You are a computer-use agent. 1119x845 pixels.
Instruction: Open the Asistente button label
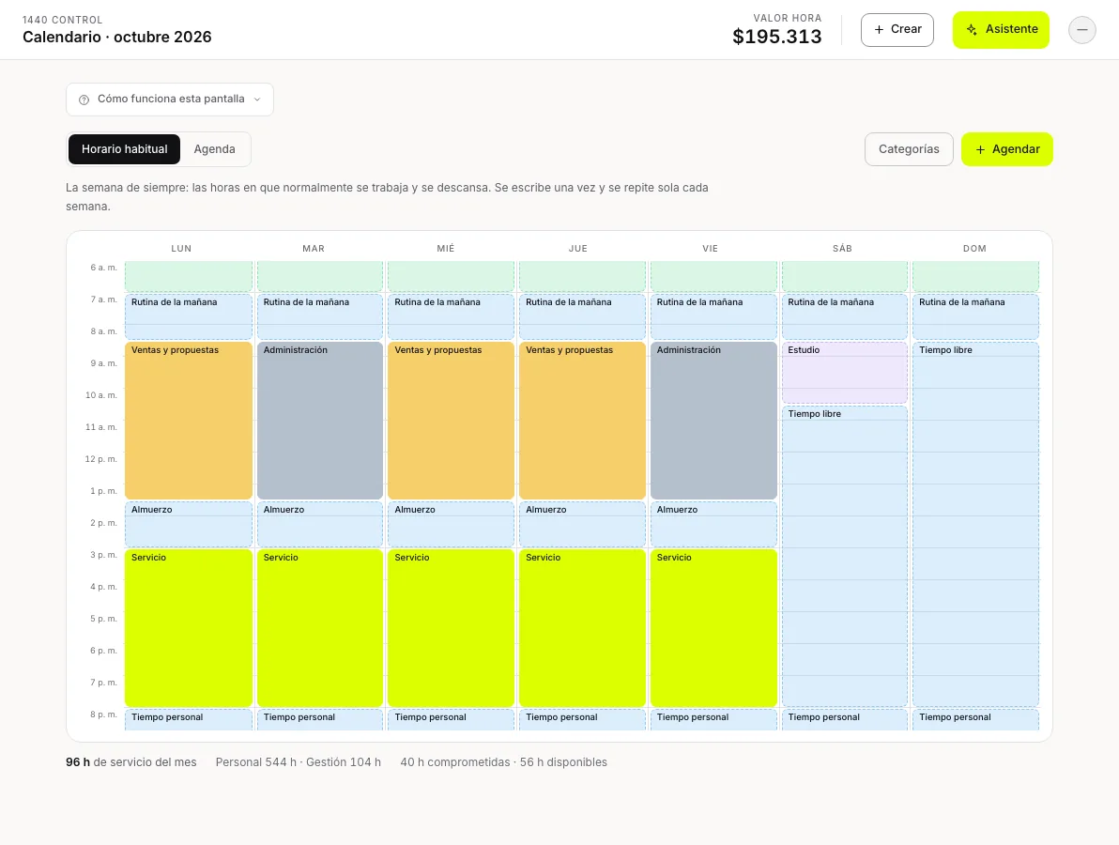(1011, 29)
